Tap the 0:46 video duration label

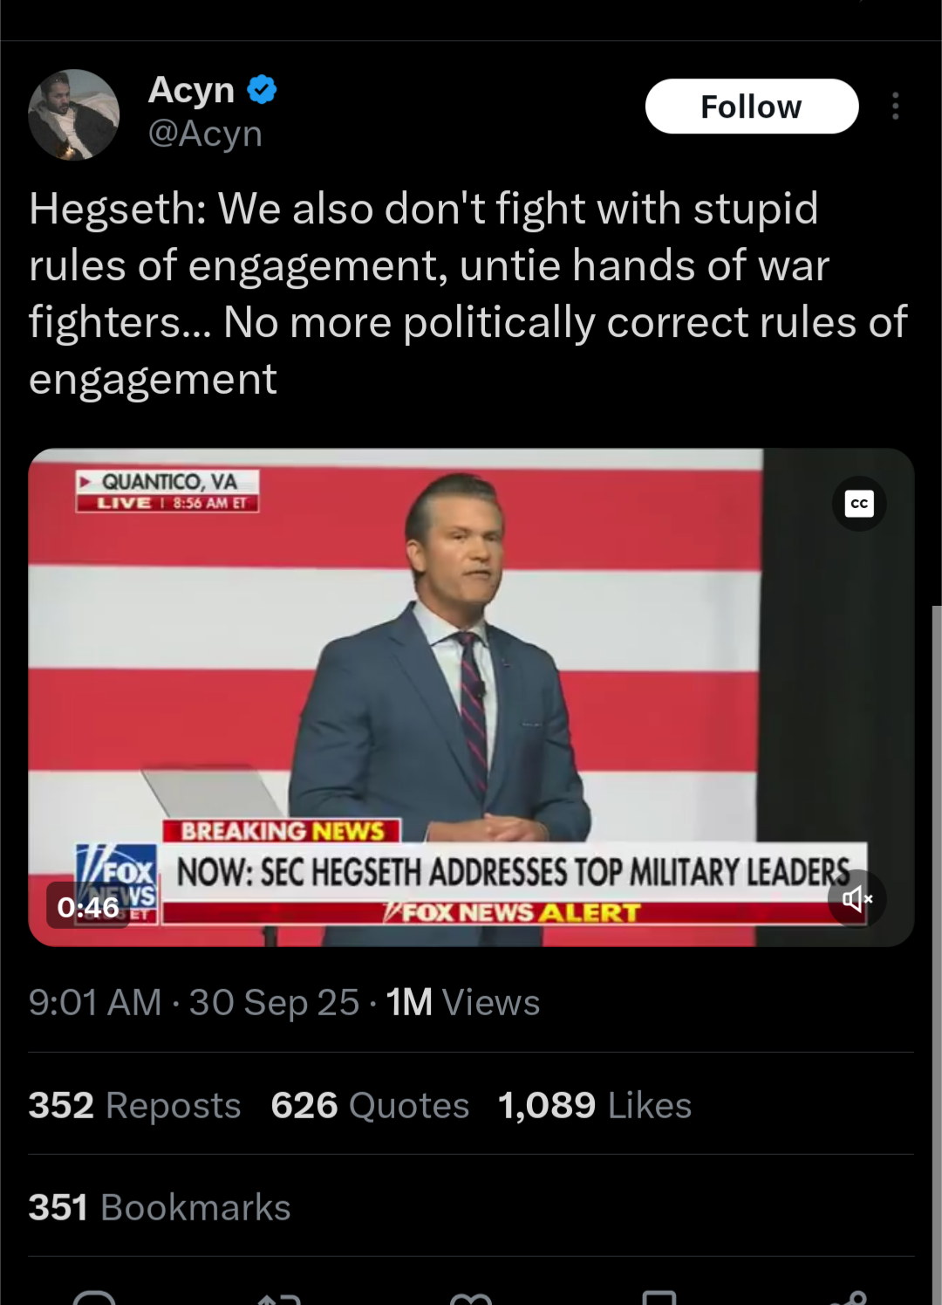click(x=88, y=908)
